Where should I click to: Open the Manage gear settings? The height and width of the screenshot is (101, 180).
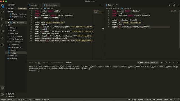coord(2,95)
